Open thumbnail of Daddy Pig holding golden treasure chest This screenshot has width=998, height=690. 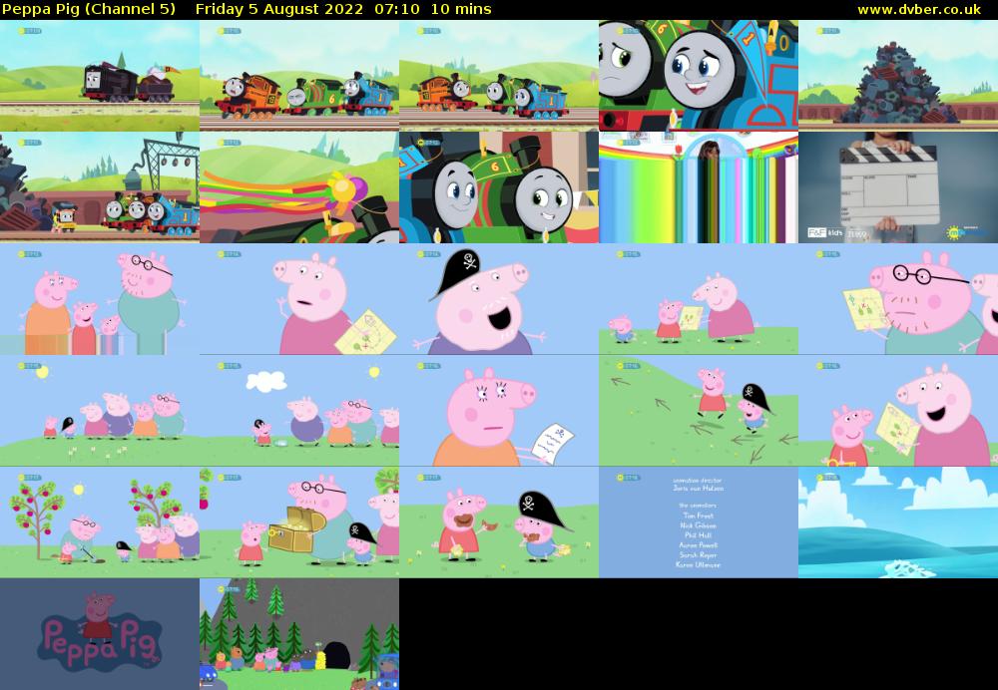(x=299, y=522)
